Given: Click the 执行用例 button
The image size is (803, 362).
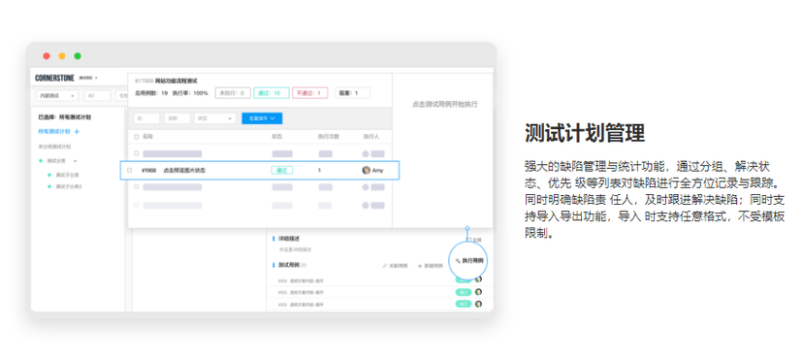Looking at the screenshot, I should pyautogui.click(x=468, y=261).
